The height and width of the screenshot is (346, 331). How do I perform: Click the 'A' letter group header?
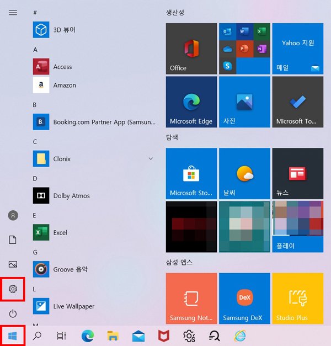pyautogui.click(x=35, y=50)
